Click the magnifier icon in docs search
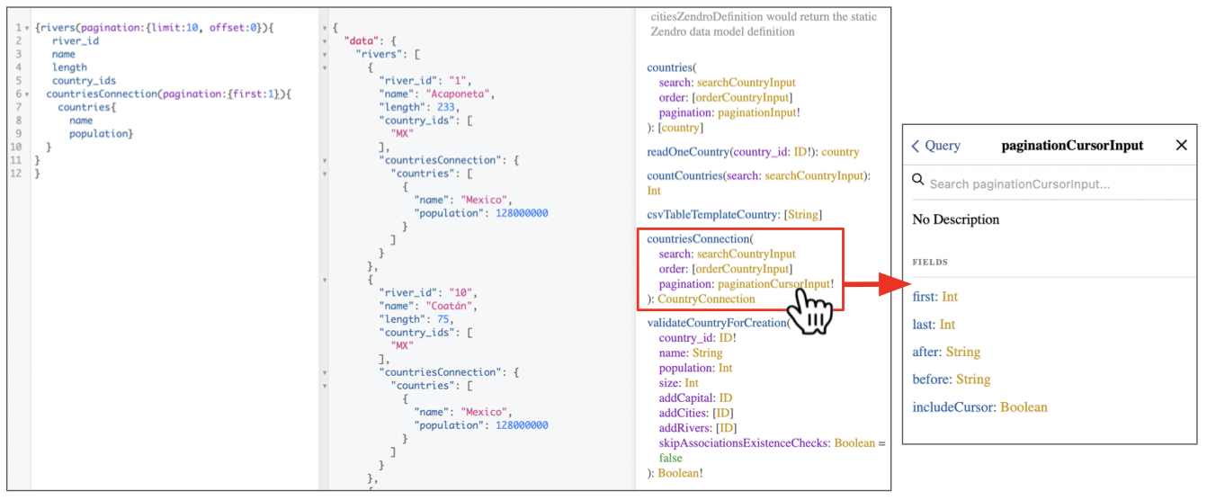Screen dimensions: 1207x500 [918, 180]
